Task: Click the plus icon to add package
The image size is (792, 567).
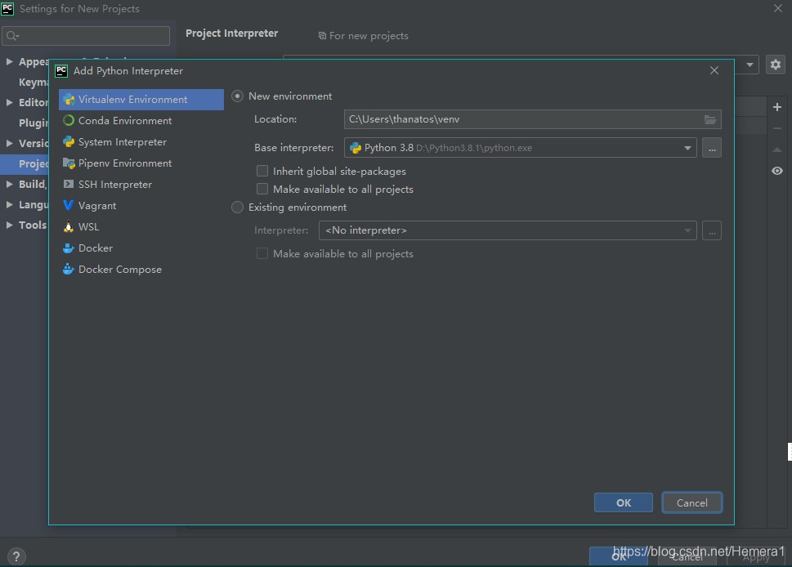Action: click(777, 107)
